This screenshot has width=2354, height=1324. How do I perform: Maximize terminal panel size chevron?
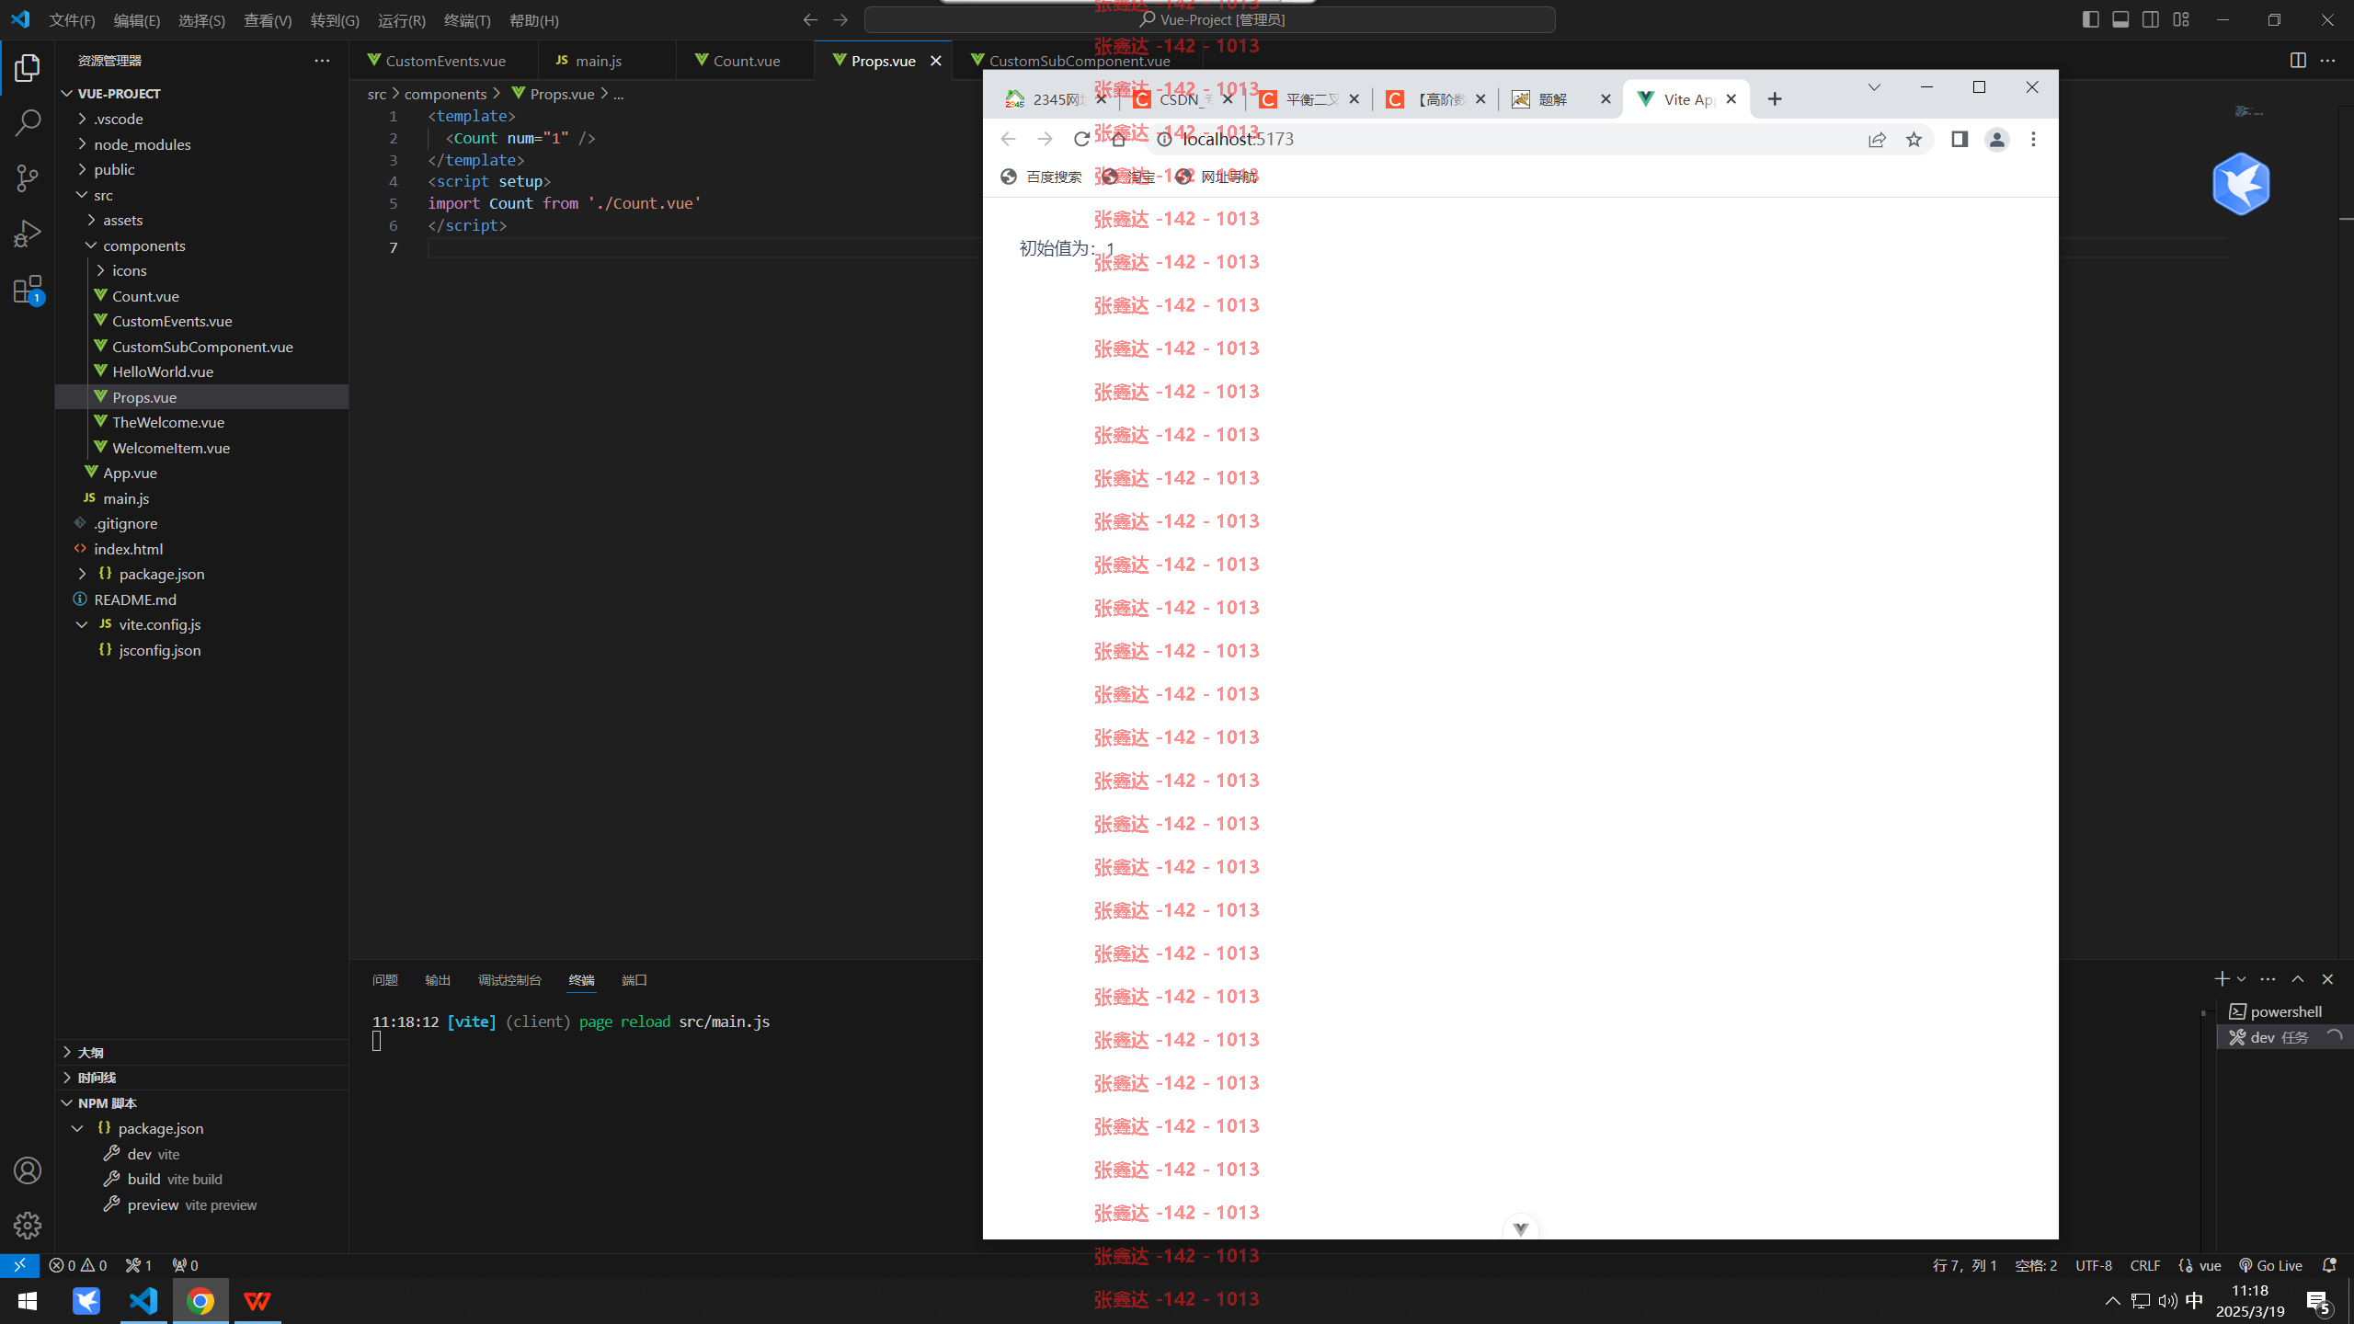pos(2297,979)
